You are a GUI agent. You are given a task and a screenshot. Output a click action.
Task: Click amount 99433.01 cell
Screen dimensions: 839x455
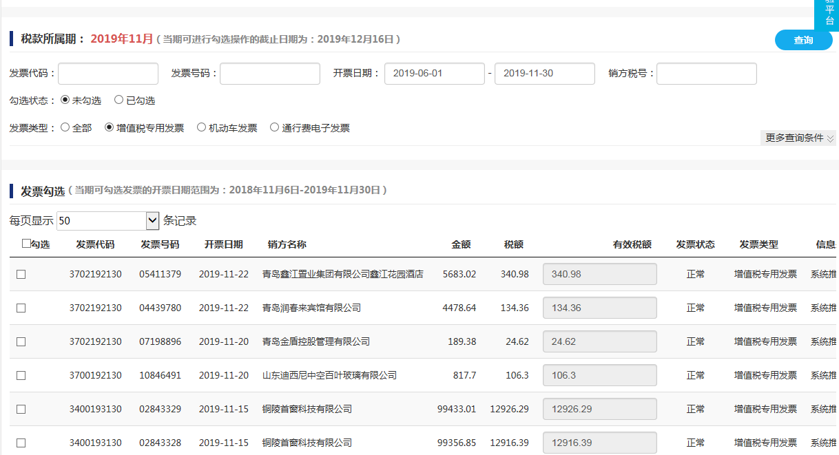(x=457, y=409)
